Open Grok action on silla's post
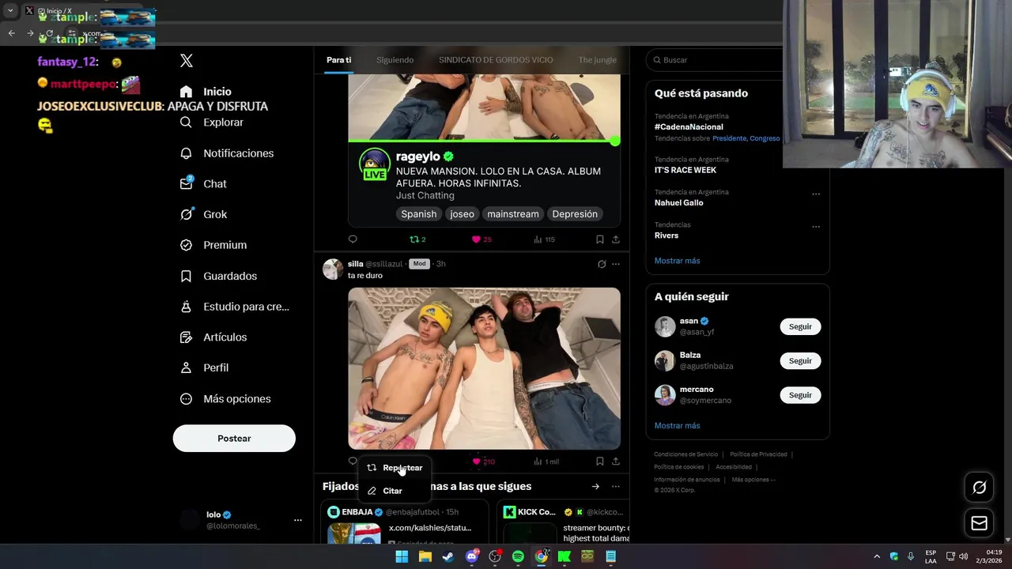1012x569 pixels. point(602,264)
